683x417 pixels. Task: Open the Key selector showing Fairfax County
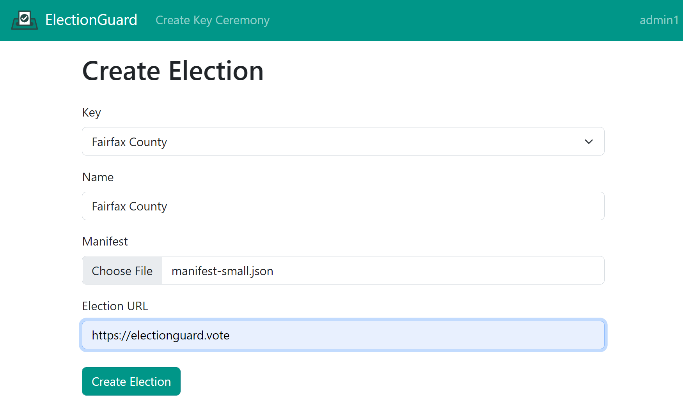[335, 141]
